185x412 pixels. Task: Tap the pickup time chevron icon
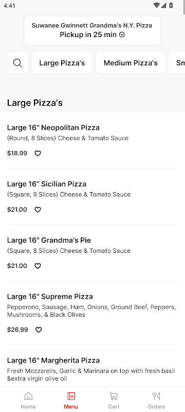click(x=122, y=35)
